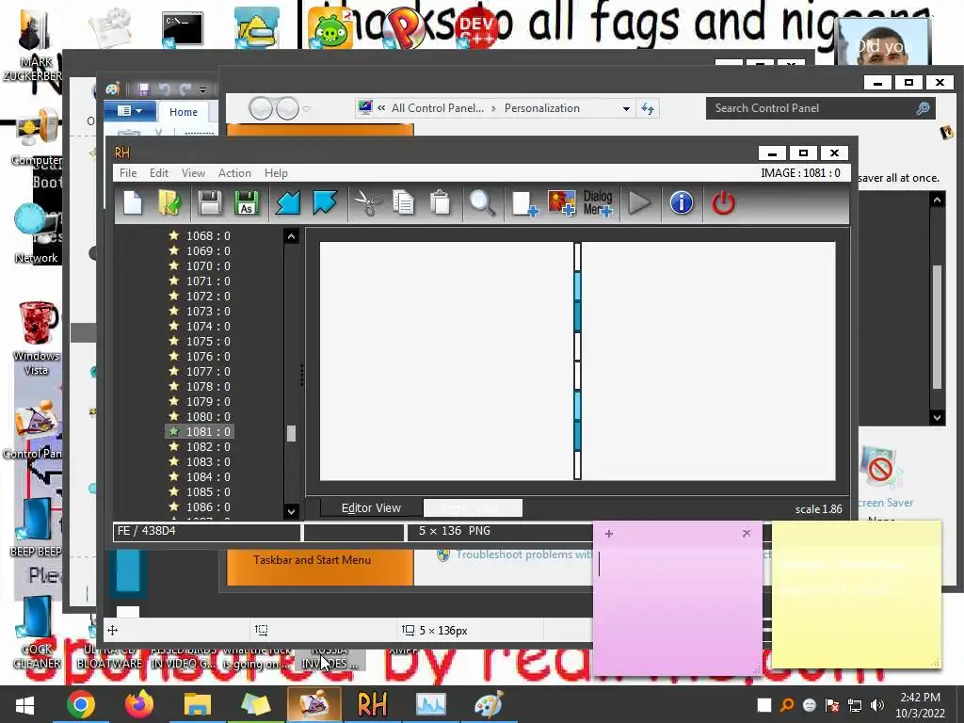Click the second blue arrow toolbar icon
This screenshot has height=723, width=964.
(325, 203)
